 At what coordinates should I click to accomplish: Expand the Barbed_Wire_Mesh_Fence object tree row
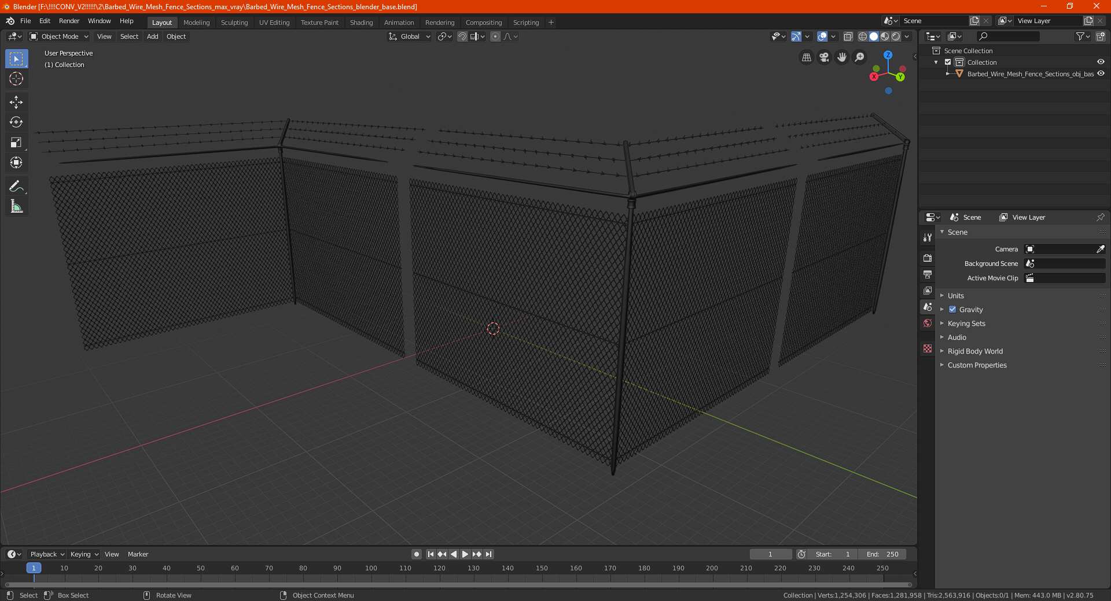click(948, 73)
